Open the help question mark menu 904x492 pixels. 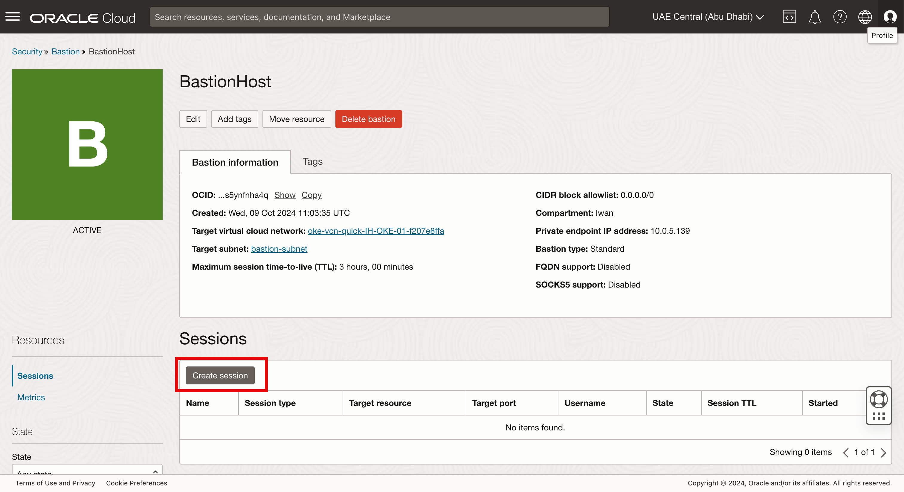point(839,16)
